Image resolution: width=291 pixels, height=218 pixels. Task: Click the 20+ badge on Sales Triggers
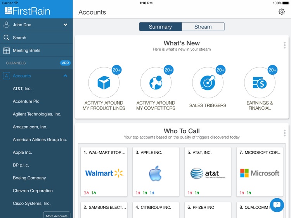[x=220, y=70]
